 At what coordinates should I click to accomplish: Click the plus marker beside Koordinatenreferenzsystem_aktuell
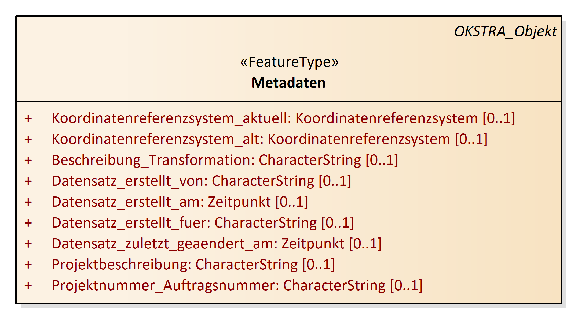28,118
